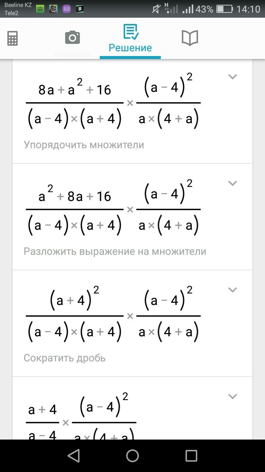Viewport: 265px width, 472px height.
Task: Tap the Android home circle button
Action: [132, 456]
